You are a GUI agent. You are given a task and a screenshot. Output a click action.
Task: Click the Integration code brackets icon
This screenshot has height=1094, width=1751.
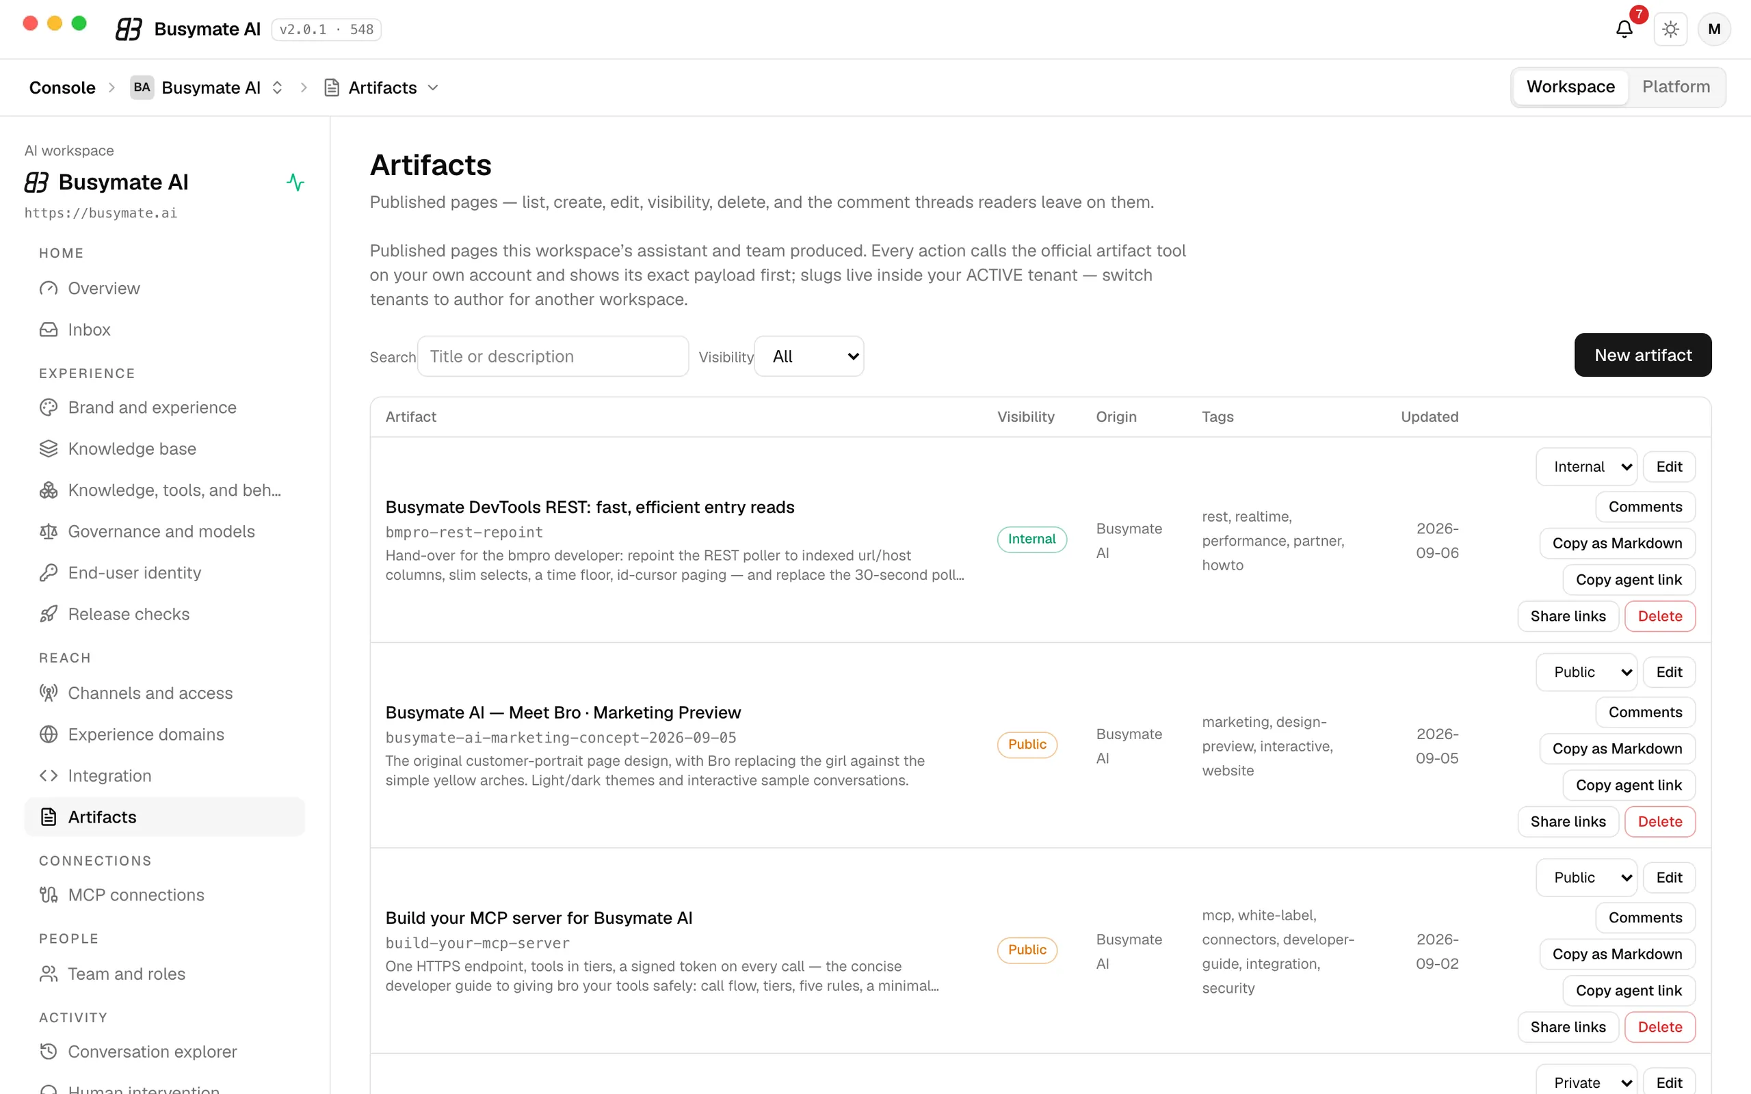pyautogui.click(x=49, y=775)
